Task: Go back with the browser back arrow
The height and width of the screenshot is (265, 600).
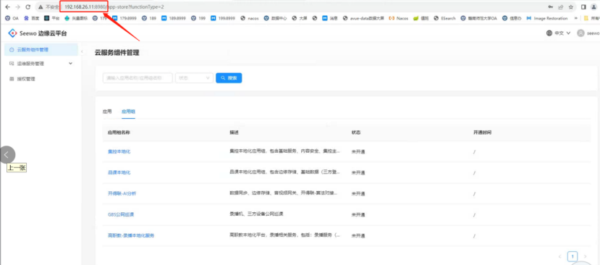Action: point(8,7)
